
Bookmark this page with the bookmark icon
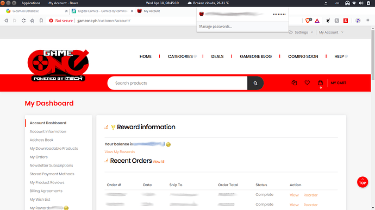[x=41, y=21]
